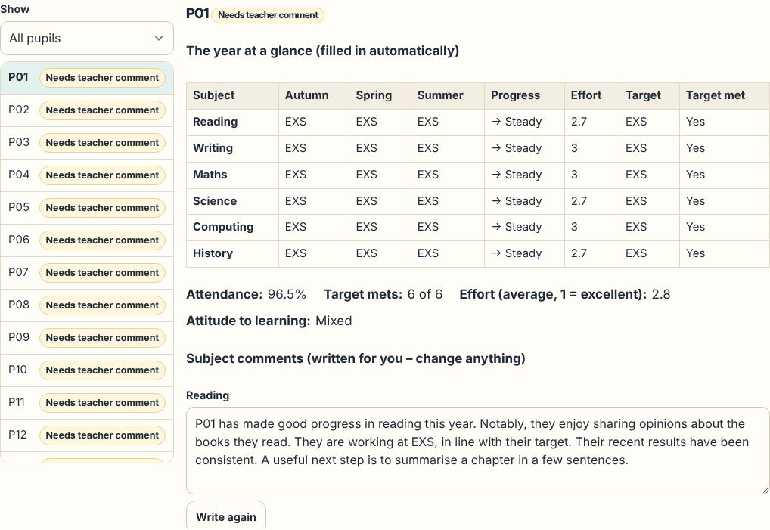Select pupil P10 in the list
Viewport: 770px width, 530px height.
coord(87,370)
